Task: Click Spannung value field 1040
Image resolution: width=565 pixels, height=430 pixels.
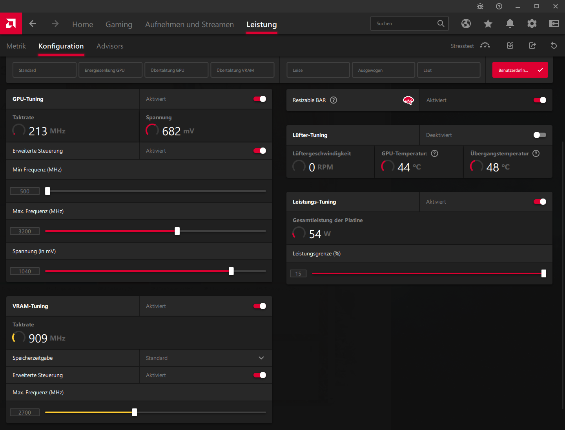Action: (x=25, y=271)
